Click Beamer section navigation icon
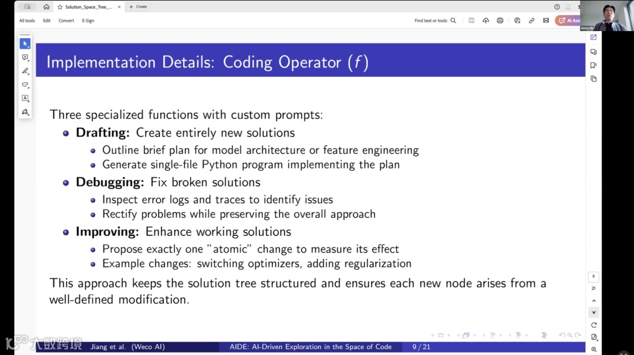Viewport: 634px width, 355px height. point(518,335)
